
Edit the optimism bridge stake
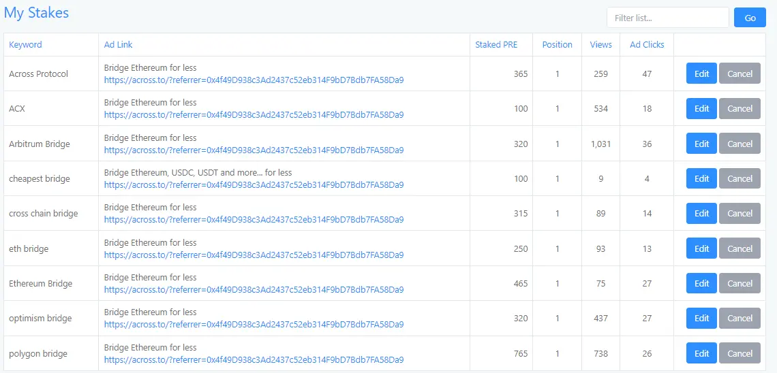coord(701,318)
